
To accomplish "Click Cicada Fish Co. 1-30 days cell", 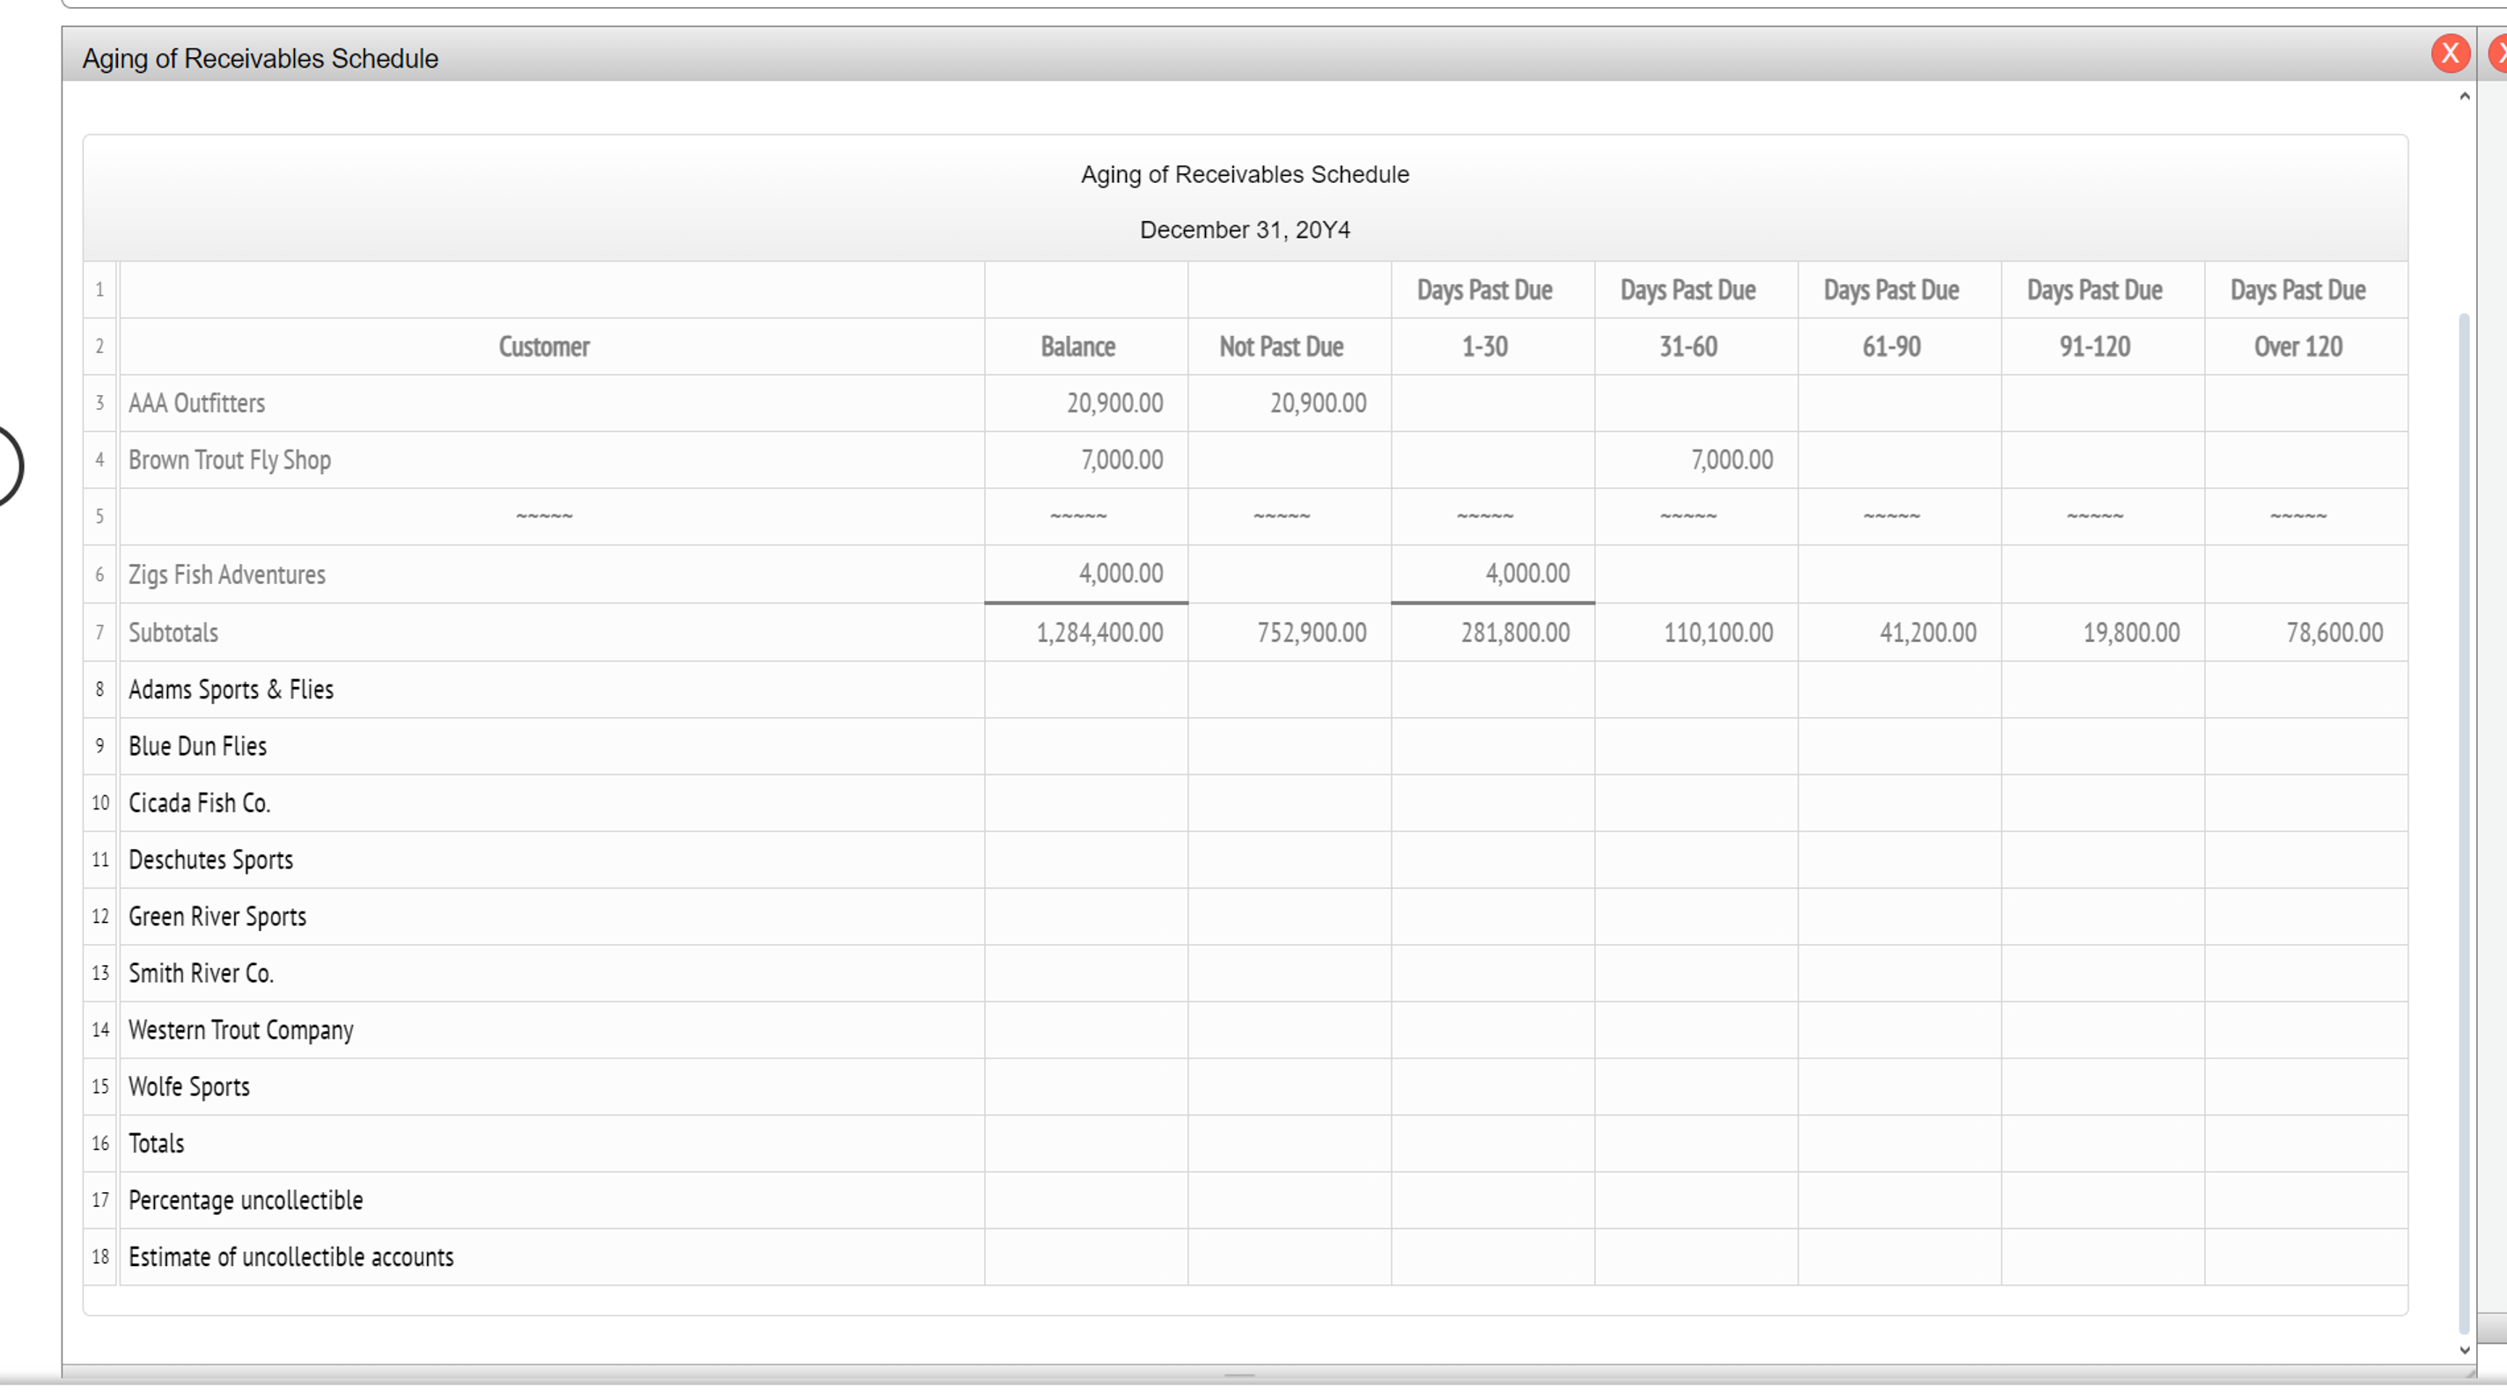I will 1492,802.
